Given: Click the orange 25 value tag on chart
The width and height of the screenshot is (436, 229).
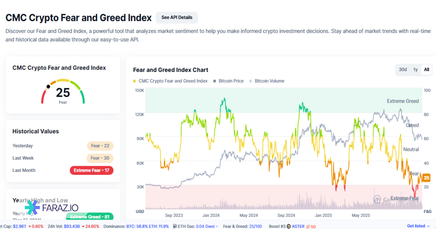Looking at the screenshot, I should coord(427,178).
